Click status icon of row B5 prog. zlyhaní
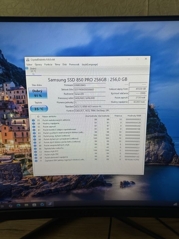 34,136
